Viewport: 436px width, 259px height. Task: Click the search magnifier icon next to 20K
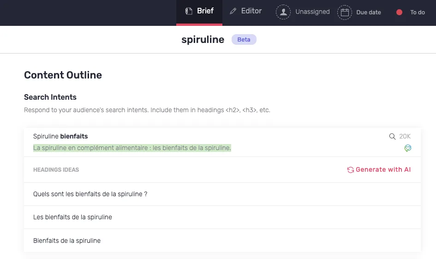coord(392,136)
